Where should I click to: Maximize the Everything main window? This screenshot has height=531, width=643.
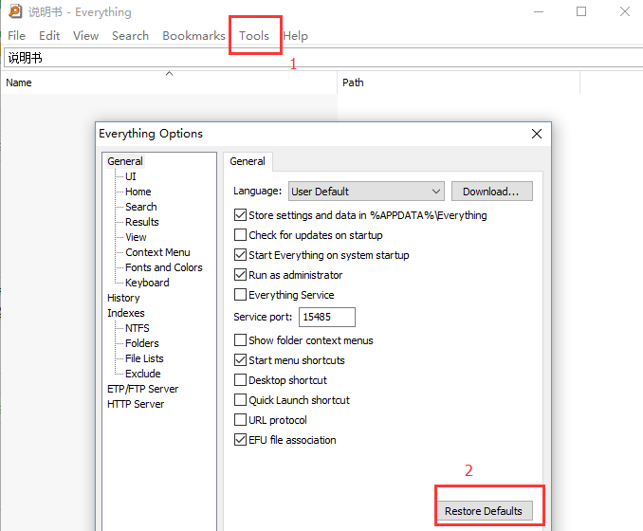[x=581, y=12]
